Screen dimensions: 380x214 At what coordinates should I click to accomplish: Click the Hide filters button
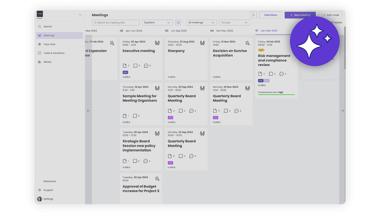pyautogui.click(x=270, y=15)
